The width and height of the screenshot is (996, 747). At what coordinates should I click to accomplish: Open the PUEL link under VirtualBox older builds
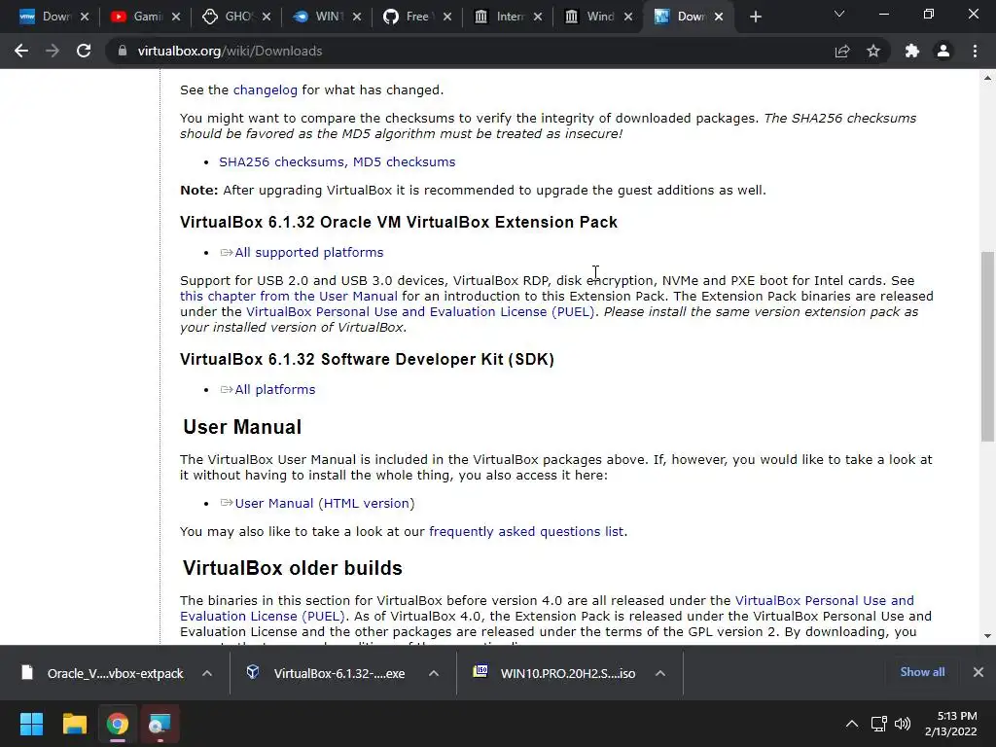click(x=547, y=609)
